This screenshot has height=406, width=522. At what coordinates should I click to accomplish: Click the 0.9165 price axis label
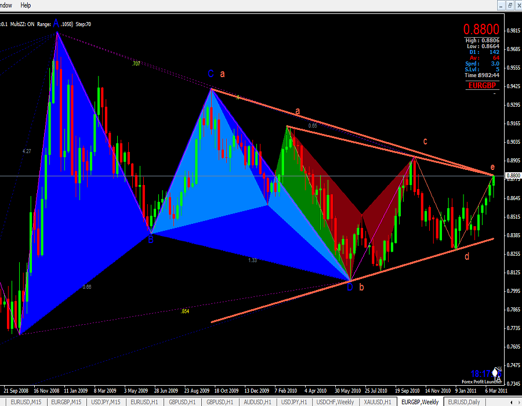click(x=513, y=124)
